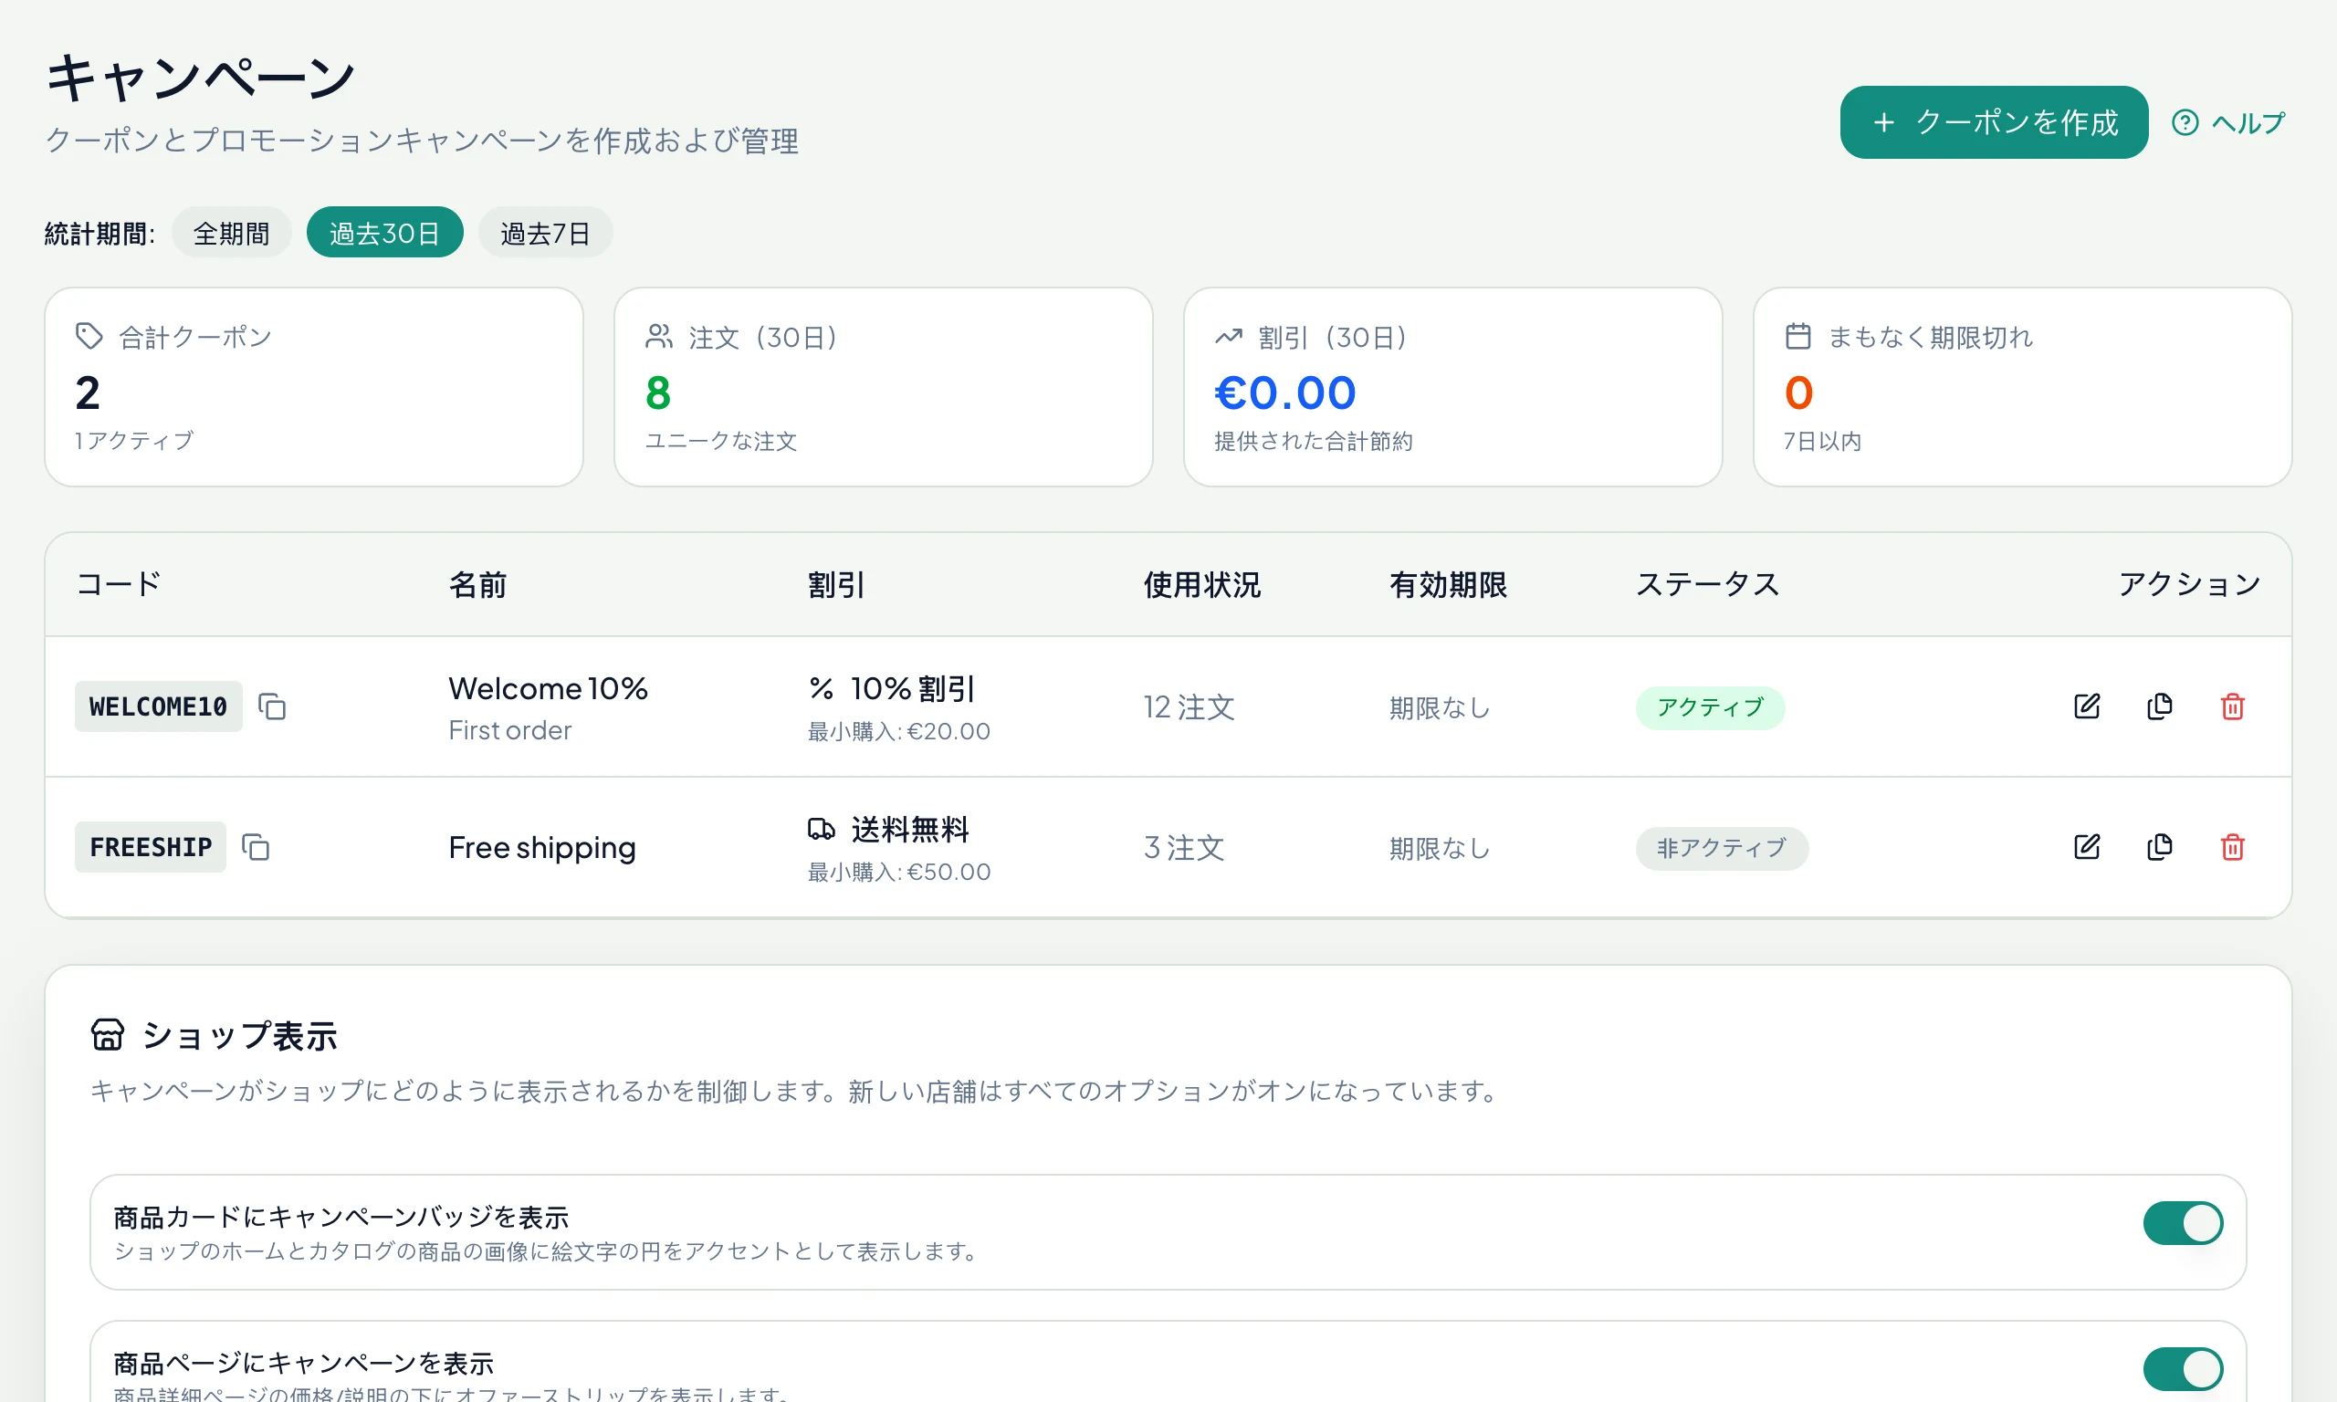Click the 非アクティブ status badge

coord(1721,848)
